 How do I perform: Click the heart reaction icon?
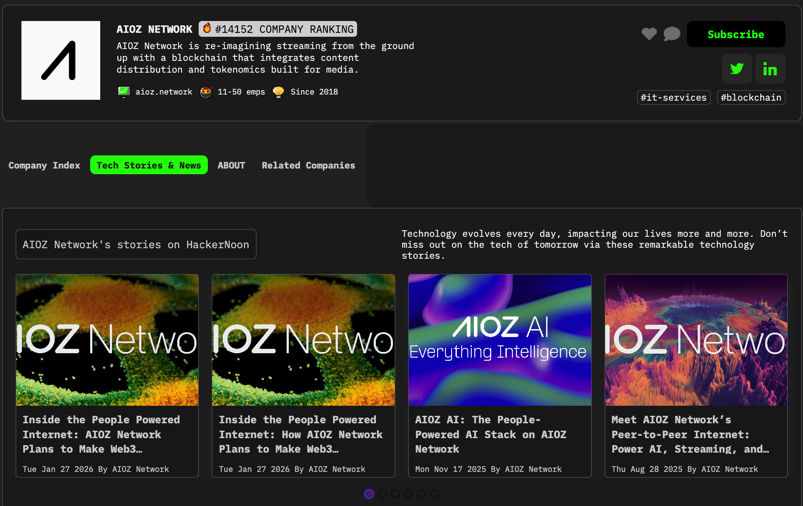click(x=649, y=34)
